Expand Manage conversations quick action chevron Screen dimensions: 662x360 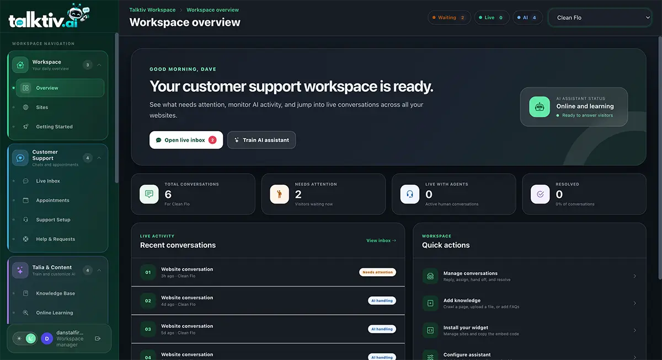coord(634,276)
